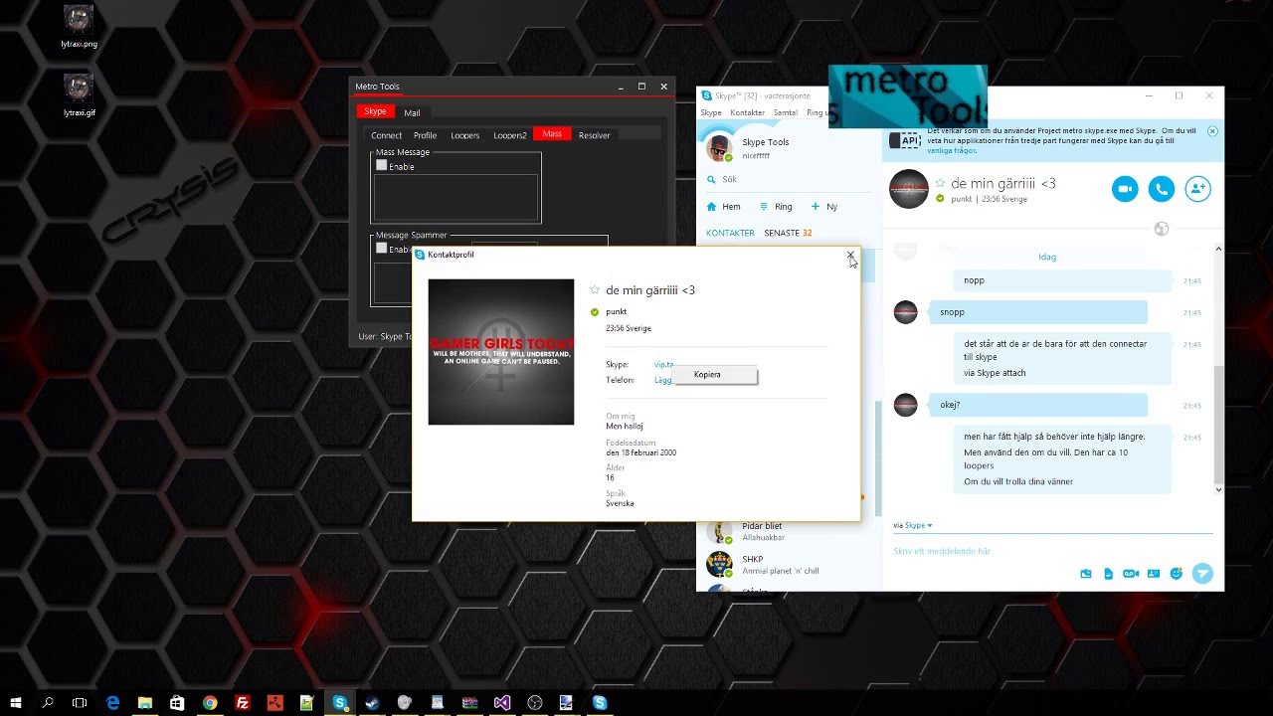Open the Samtal menu
The width and height of the screenshot is (1273, 716).
point(786,112)
